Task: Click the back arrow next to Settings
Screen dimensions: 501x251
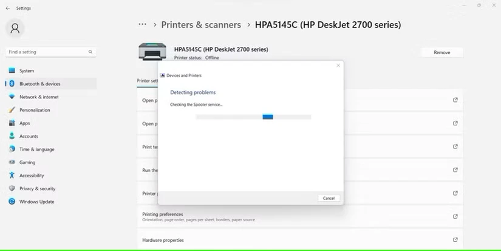Action: pos(8,9)
